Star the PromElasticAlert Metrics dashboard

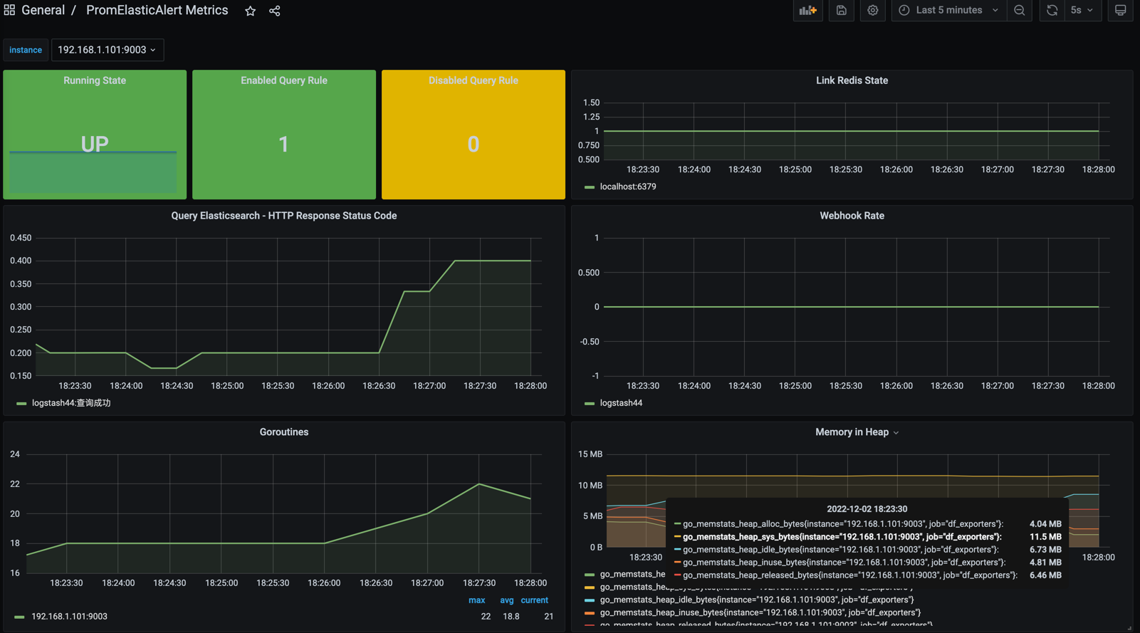pos(250,11)
